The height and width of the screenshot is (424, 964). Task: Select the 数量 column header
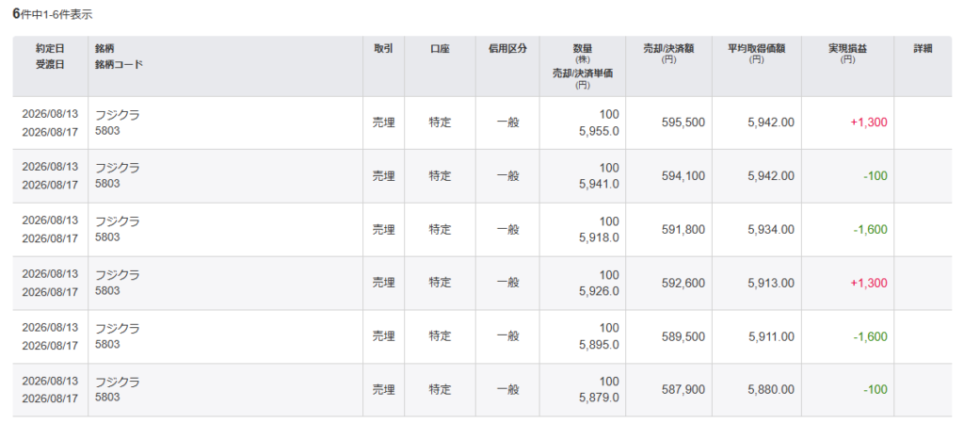(583, 66)
